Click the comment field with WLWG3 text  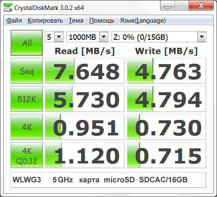(x=108, y=180)
